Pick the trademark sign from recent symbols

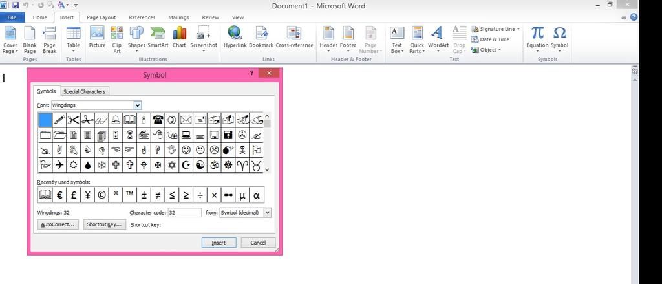pyautogui.click(x=129, y=195)
